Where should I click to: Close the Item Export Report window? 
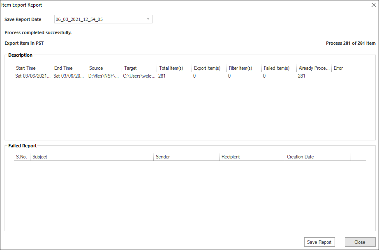pos(373,5)
